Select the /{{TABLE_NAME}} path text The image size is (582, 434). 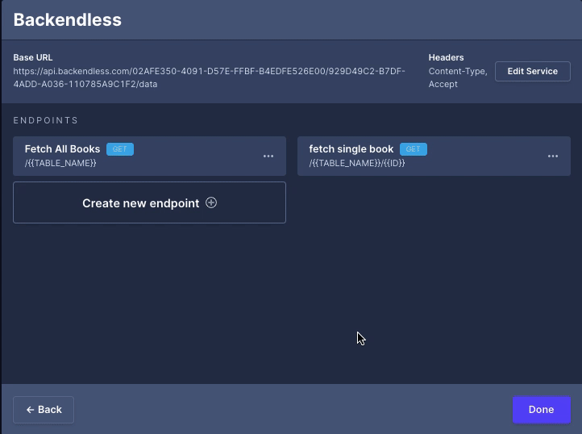pyautogui.click(x=60, y=163)
